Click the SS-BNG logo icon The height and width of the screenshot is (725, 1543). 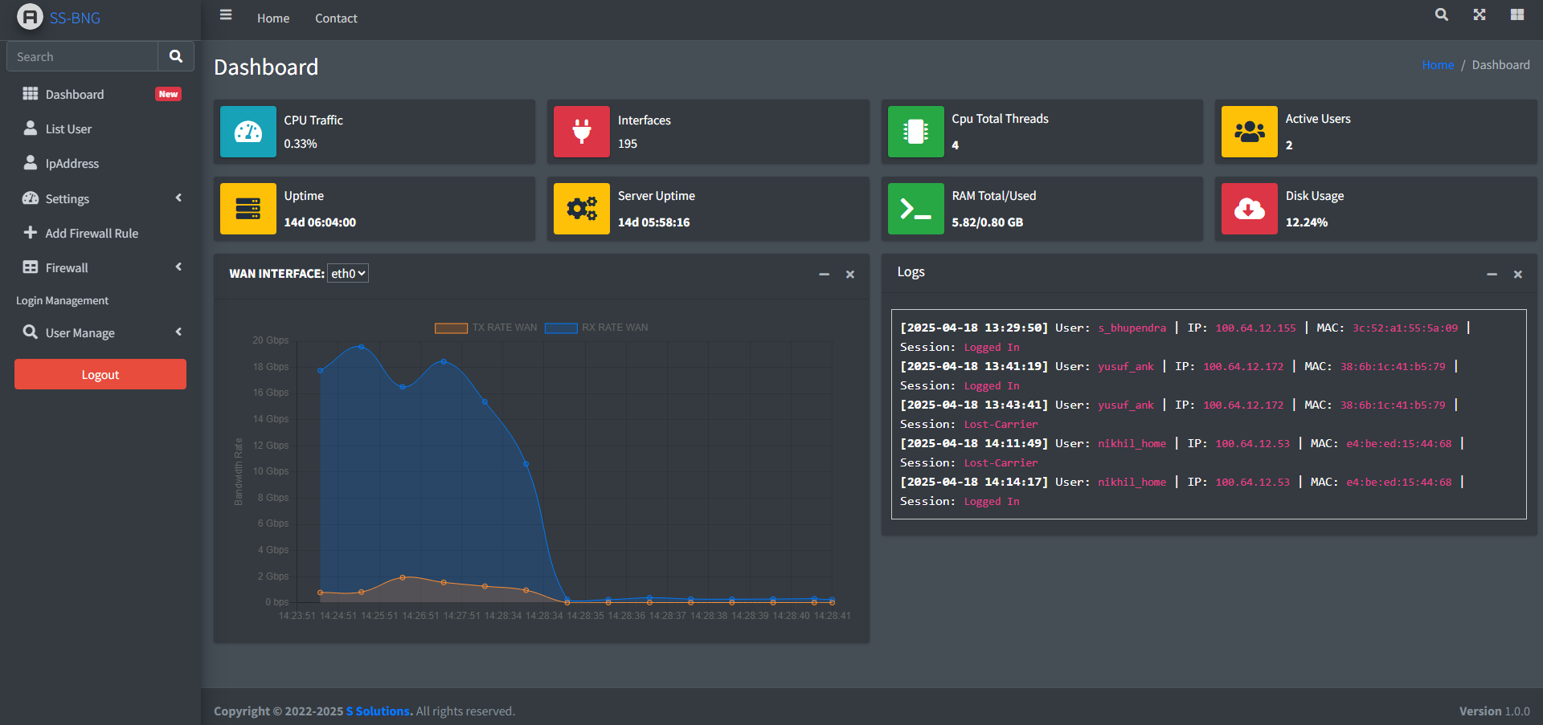[30, 17]
